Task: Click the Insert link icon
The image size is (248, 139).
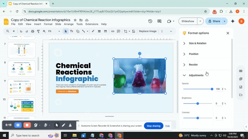Action: (x=113, y=31)
